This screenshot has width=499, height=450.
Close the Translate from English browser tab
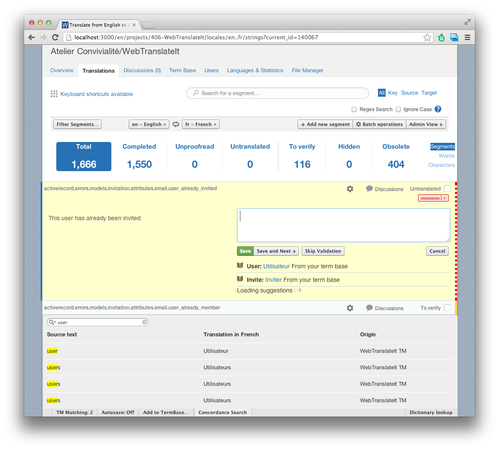(134, 25)
